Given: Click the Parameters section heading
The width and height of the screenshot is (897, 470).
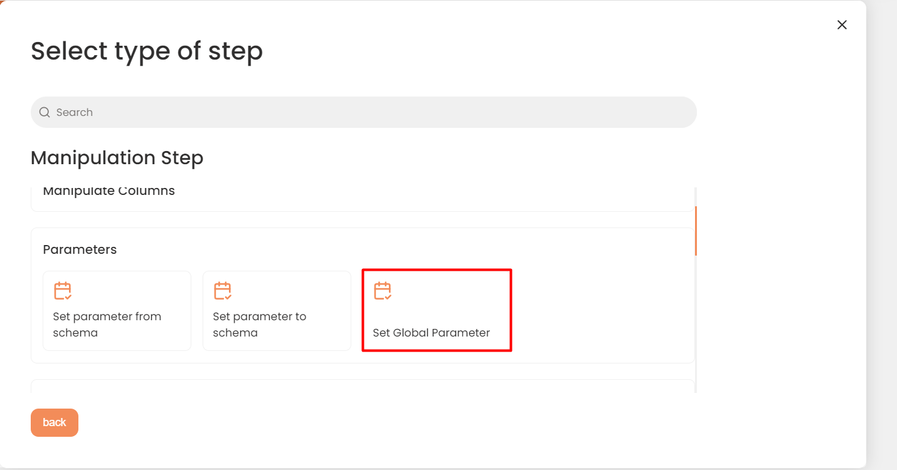Looking at the screenshot, I should click(x=80, y=249).
